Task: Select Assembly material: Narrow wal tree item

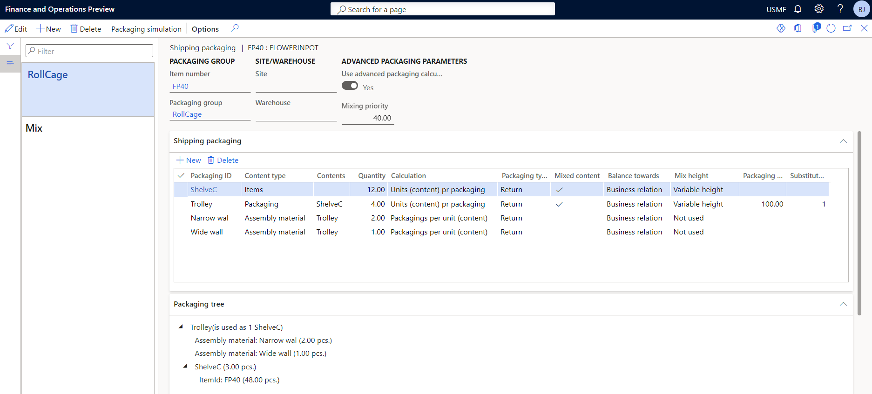Action: pyautogui.click(x=263, y=340)
